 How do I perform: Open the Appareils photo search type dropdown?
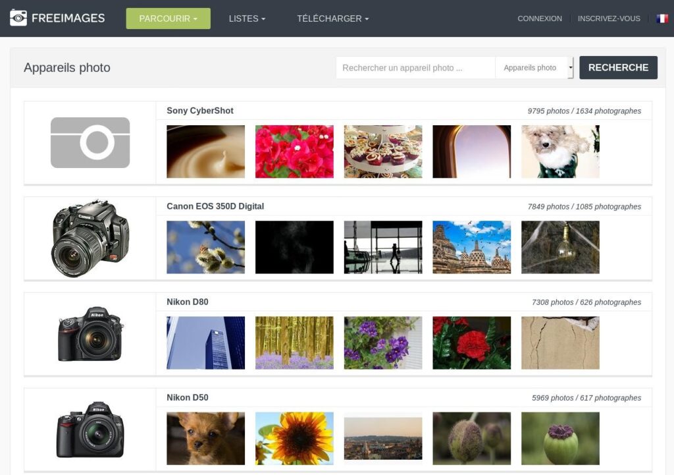534,68
